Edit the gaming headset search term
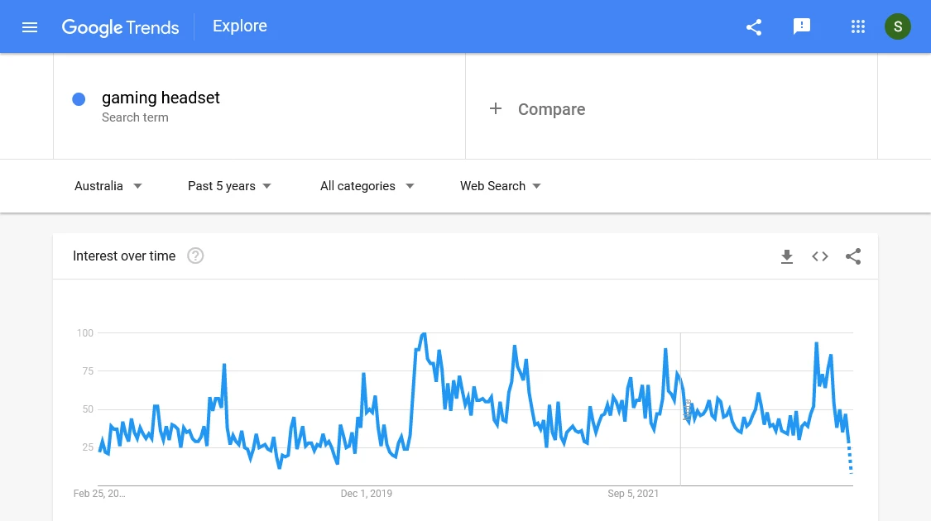 click(161, 98)
